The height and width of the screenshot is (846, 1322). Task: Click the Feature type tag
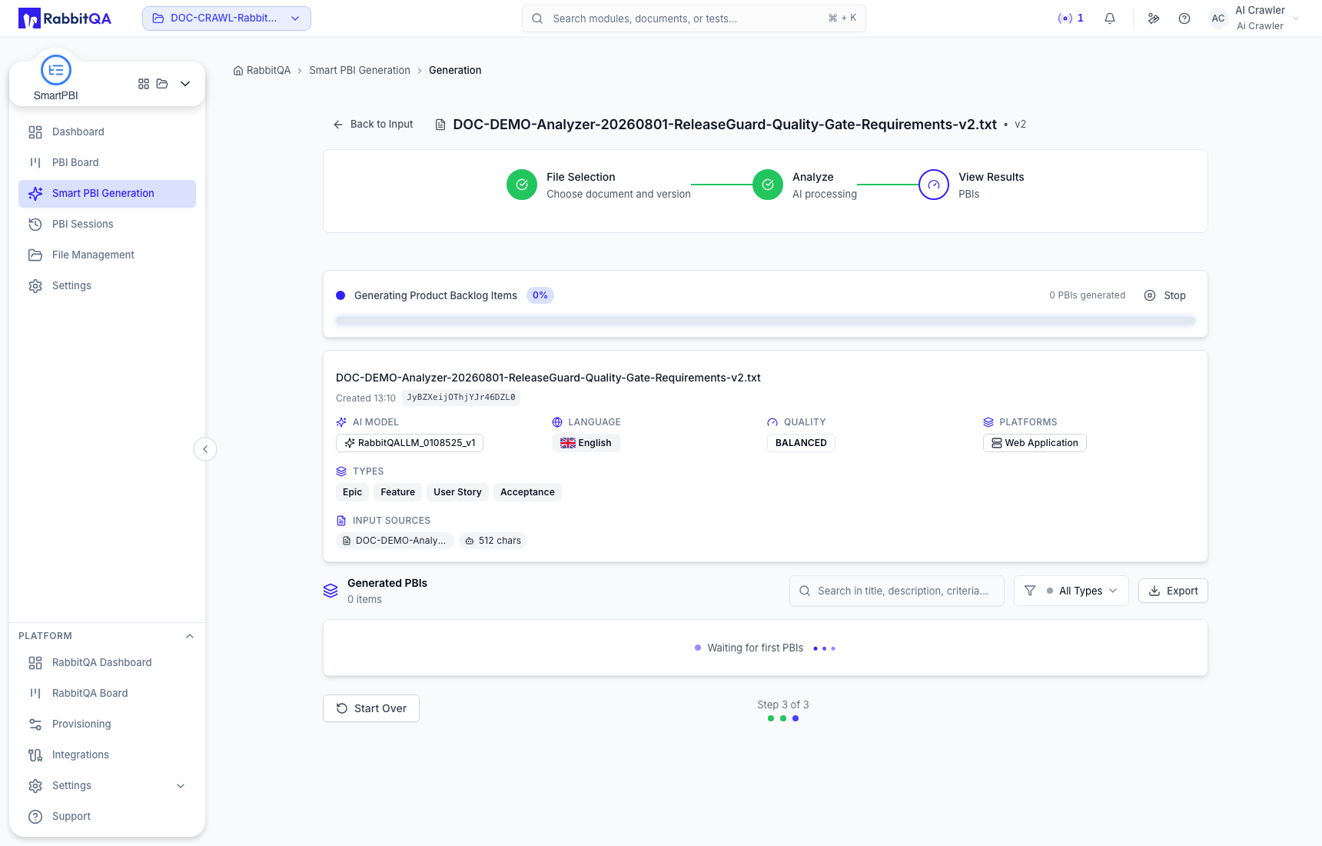point(397,492)
